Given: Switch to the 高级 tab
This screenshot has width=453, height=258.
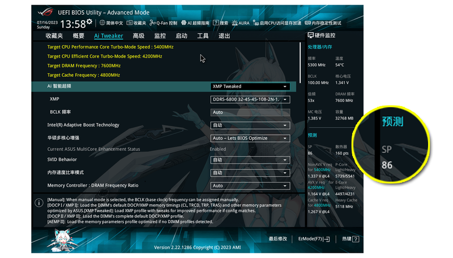Looking at the screenshot, I should tap(138, 36).
